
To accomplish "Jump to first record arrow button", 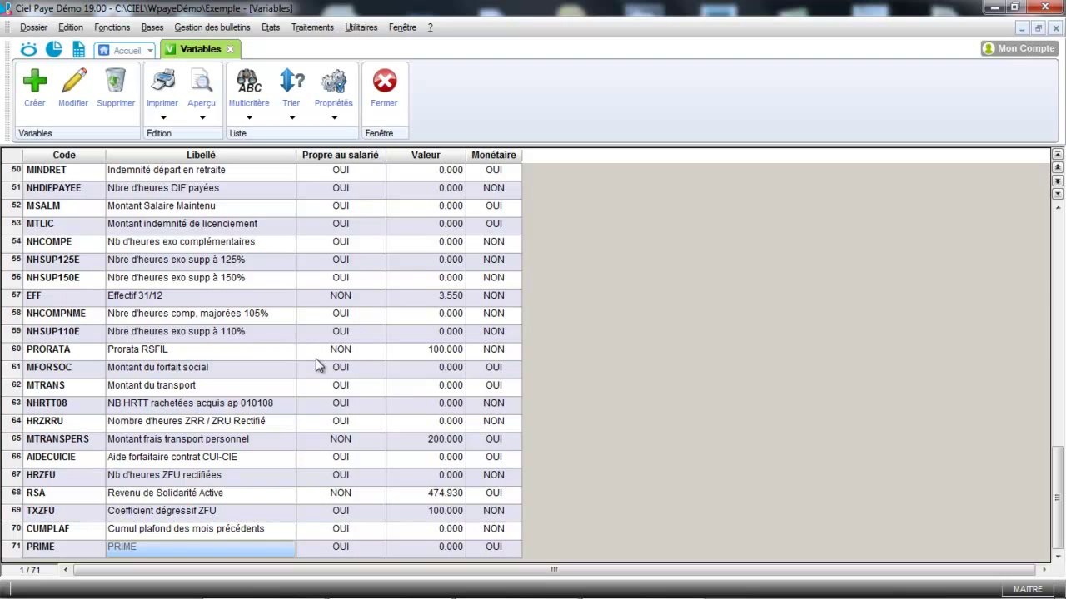I will (1058, 155).
